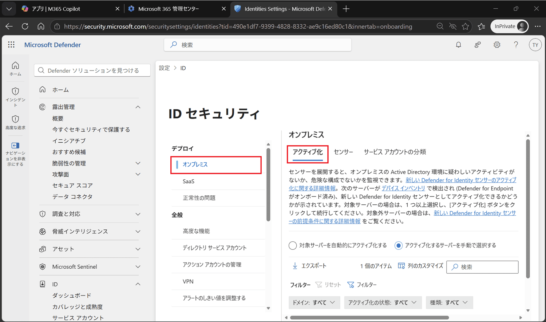Collapse Exposure management section

tap(138, 107)
